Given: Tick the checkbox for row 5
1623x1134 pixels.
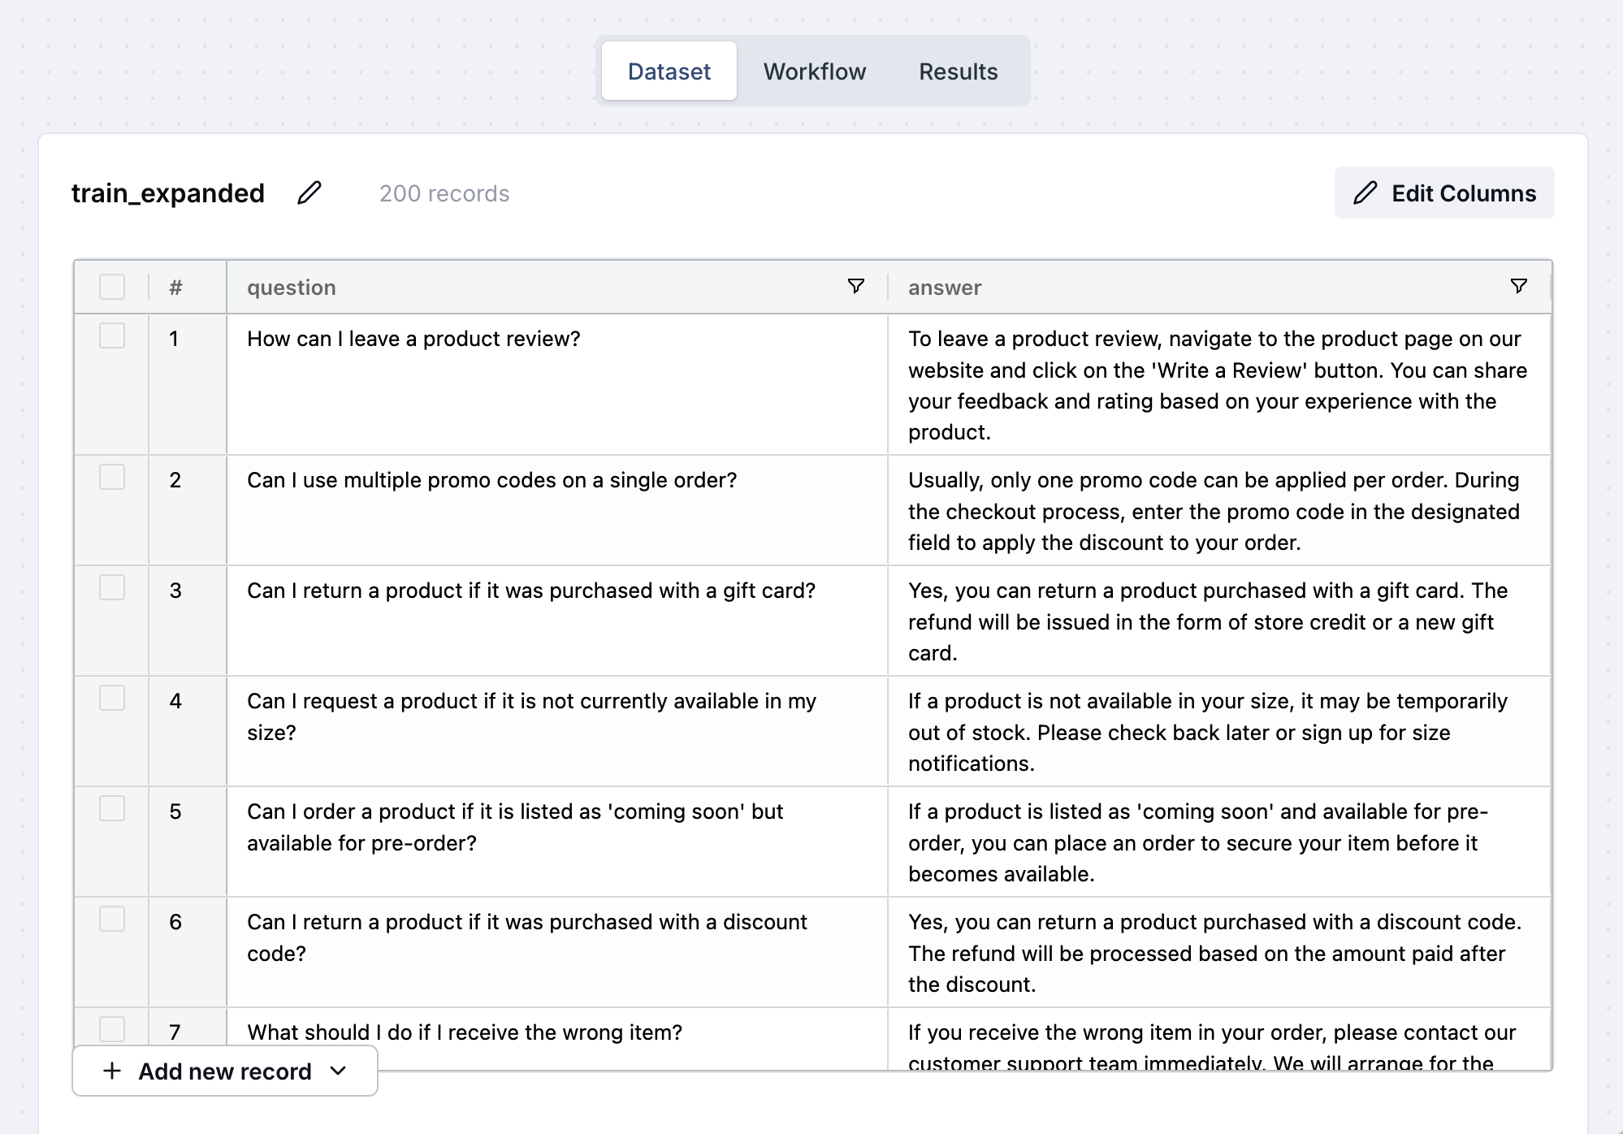Looking at the screenshot, I should [112, 809].
